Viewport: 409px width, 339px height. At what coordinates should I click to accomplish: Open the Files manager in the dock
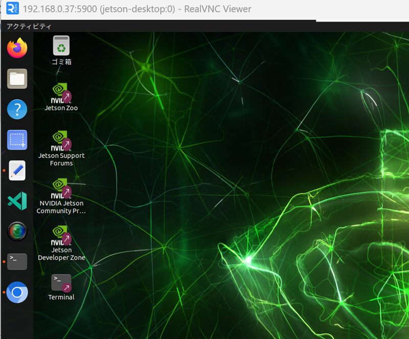[x=17, y=79]
